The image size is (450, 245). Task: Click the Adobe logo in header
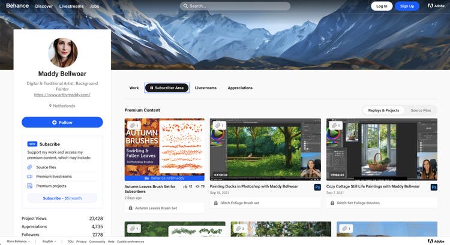coord(436,6)
